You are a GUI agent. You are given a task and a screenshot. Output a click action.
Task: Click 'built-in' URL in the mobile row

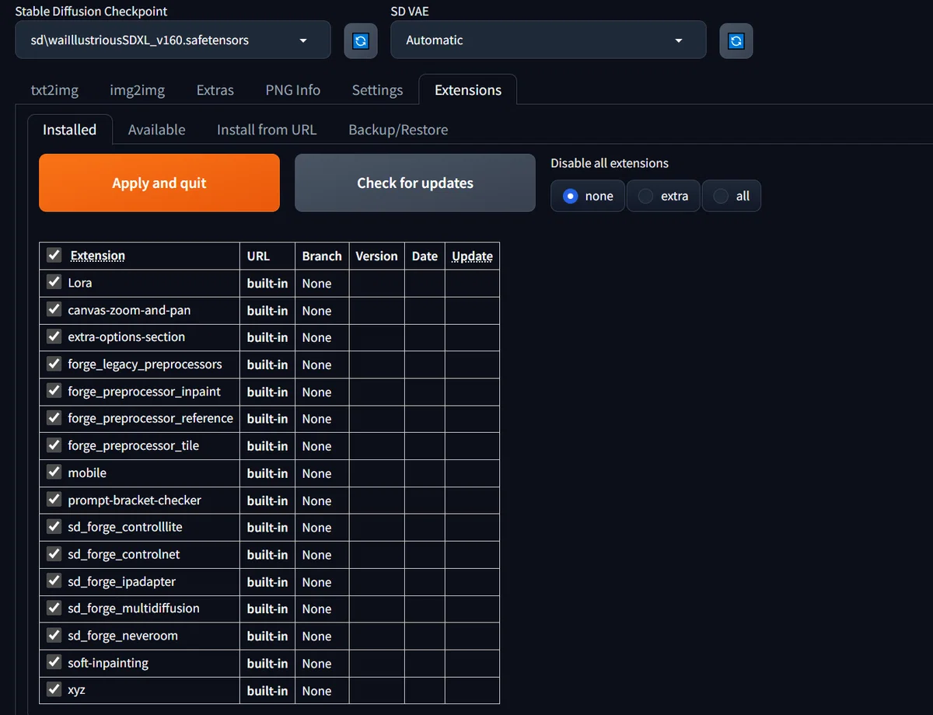point(267,473)
